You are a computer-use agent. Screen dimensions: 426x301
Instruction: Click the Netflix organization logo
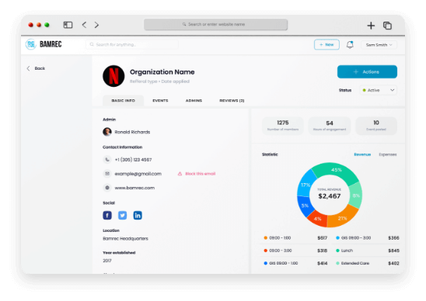pos(113,76)
